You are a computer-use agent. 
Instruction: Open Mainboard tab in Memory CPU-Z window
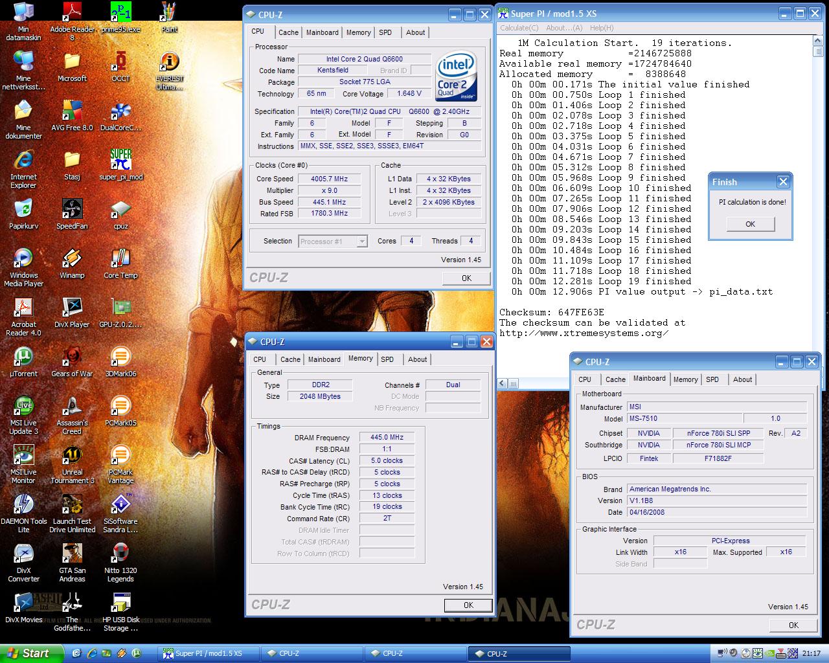324,359
